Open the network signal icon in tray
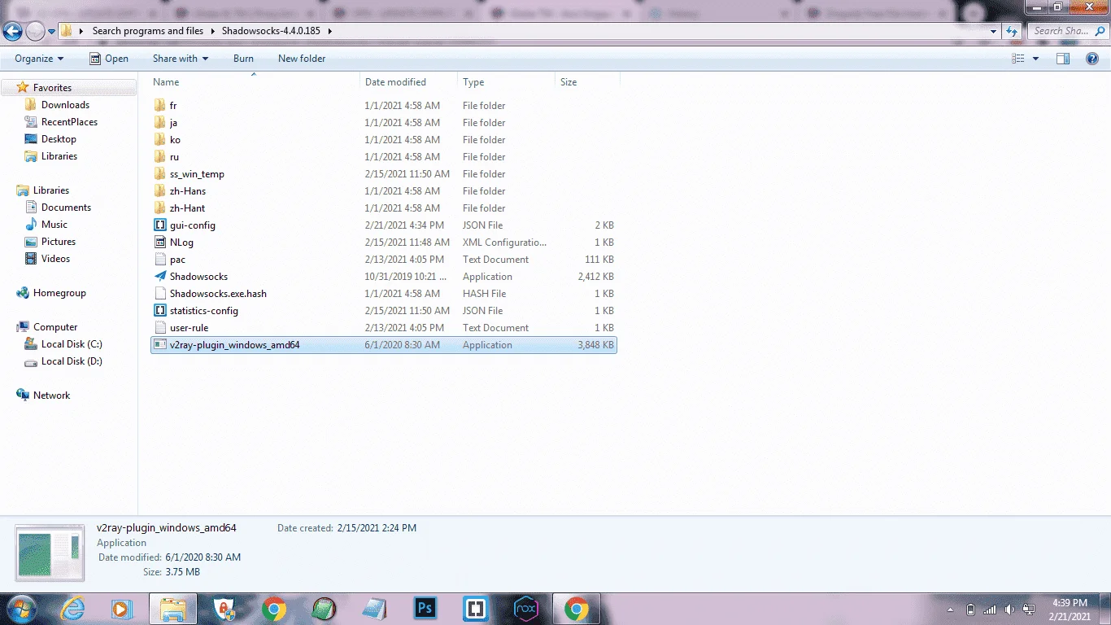The image size is (1111, 625). tap(990, 610)
